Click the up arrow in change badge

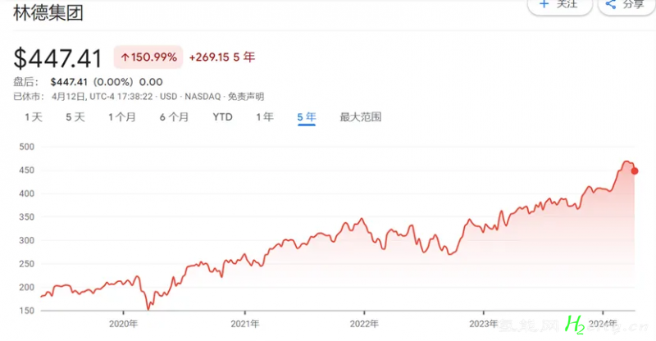(125, 57)
